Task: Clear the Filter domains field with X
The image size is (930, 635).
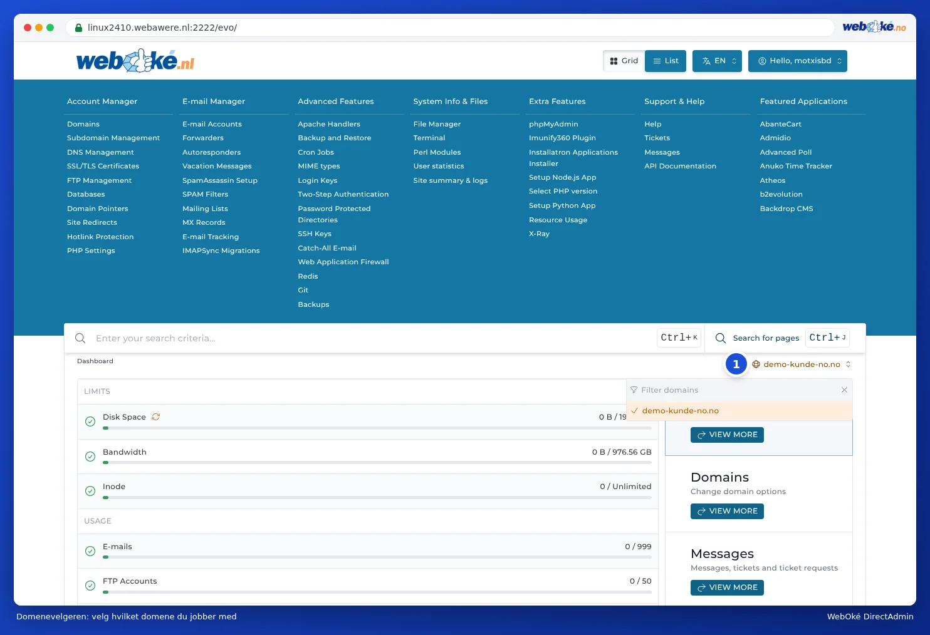Action: click(844, 390)
